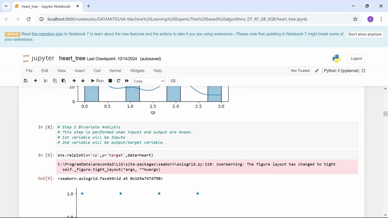Paste cells below icon
Image resolution: width=388 pixels, height=218 pixels.
pos(63,81)
